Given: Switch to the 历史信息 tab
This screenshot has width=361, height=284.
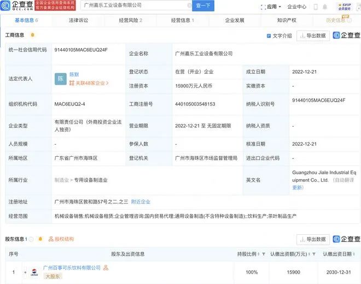Looking at the screenshot, I should tap(337, 20).
